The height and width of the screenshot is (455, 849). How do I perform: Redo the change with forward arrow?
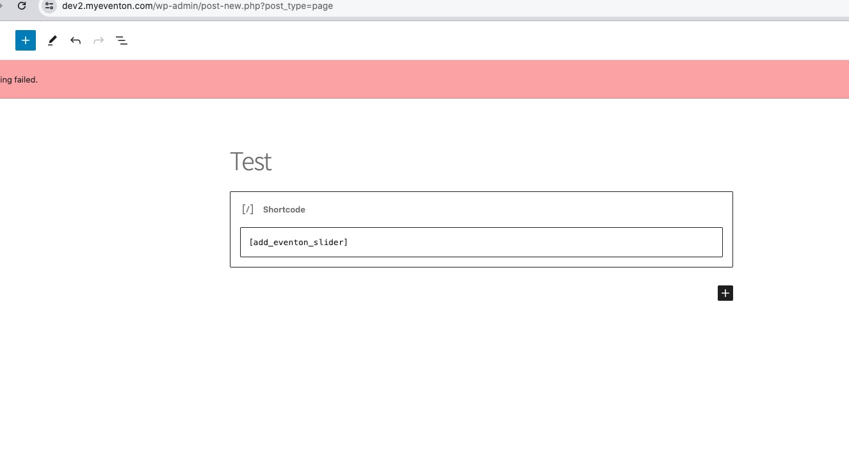(x=99, y=40)
